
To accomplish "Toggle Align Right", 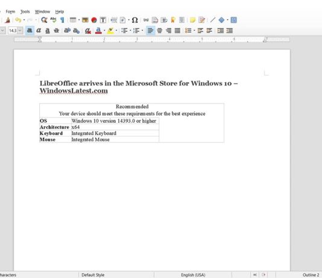I will [169, 31].
